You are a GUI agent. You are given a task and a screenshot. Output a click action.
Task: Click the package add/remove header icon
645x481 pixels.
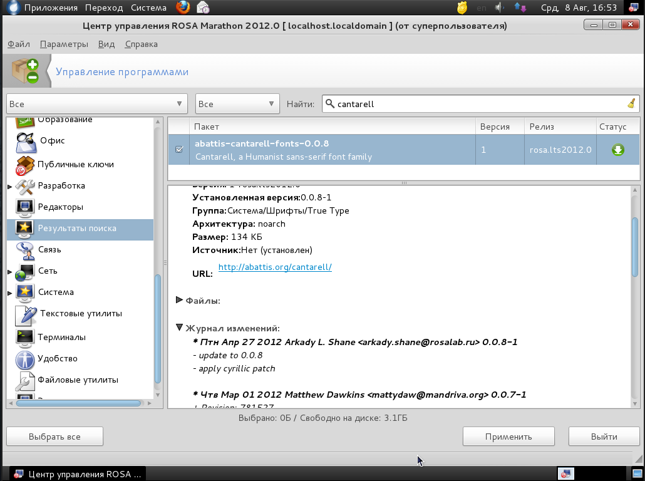[x=26, y=71]
